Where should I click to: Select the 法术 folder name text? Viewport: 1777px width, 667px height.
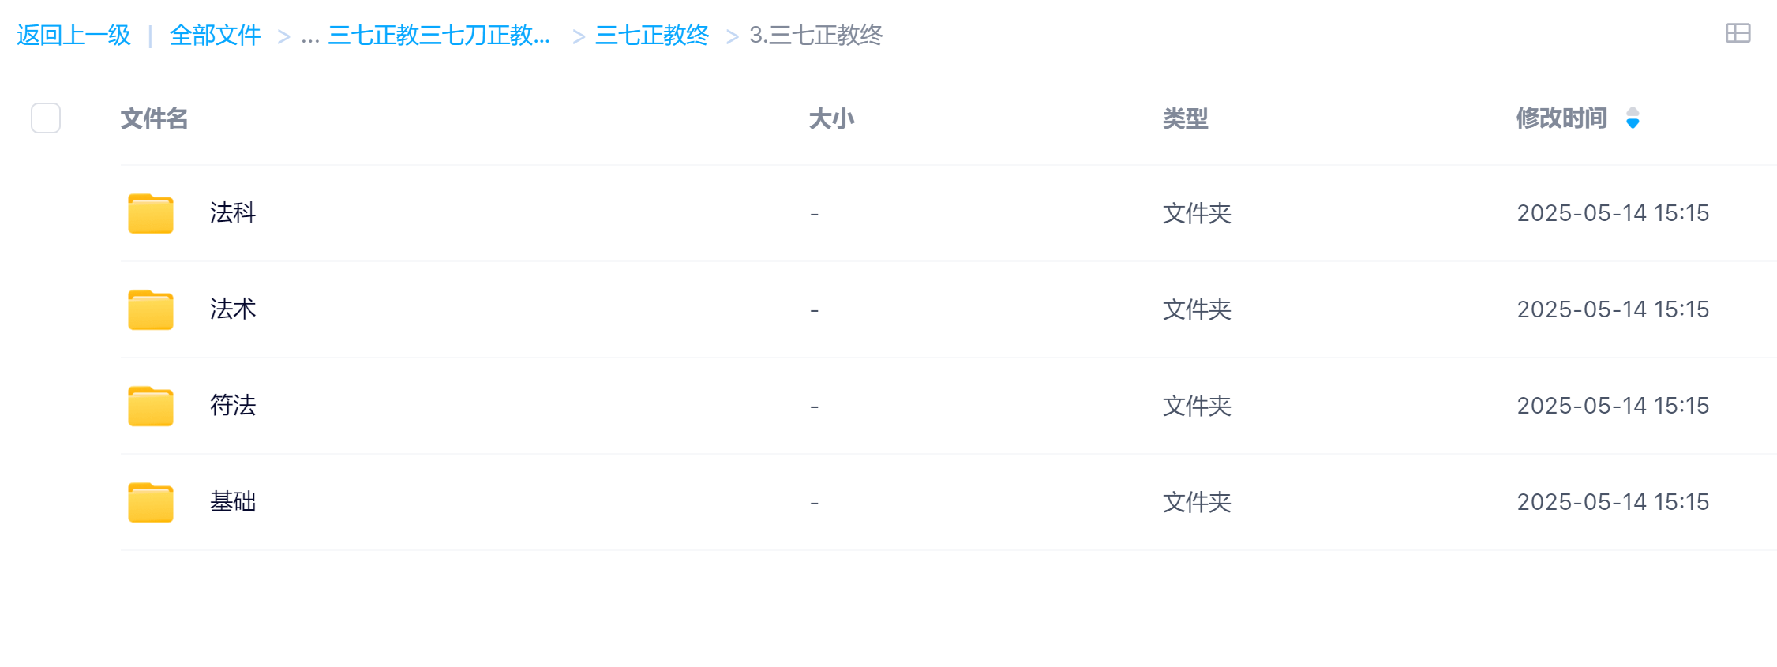point(233,309)
